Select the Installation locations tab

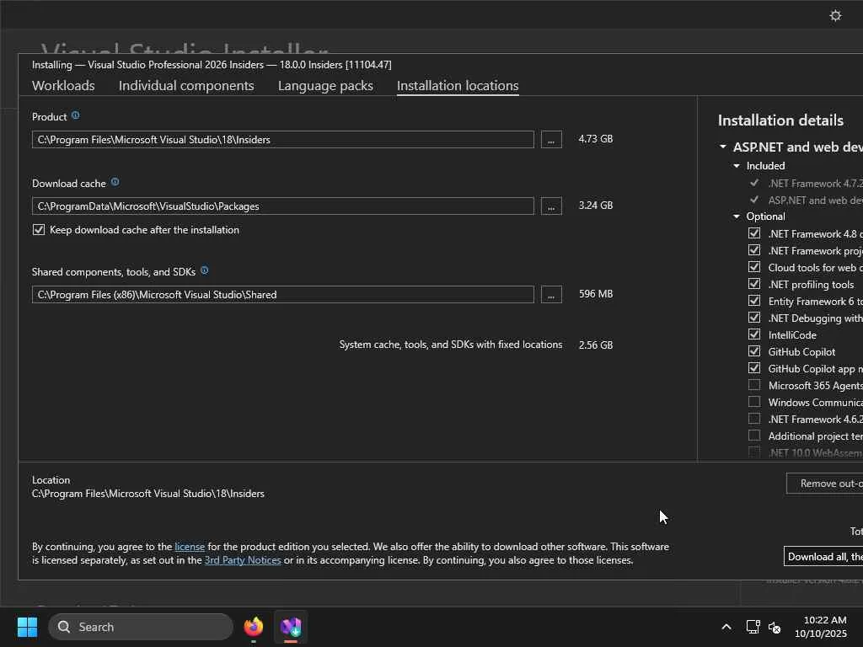[x=458, y=86]
